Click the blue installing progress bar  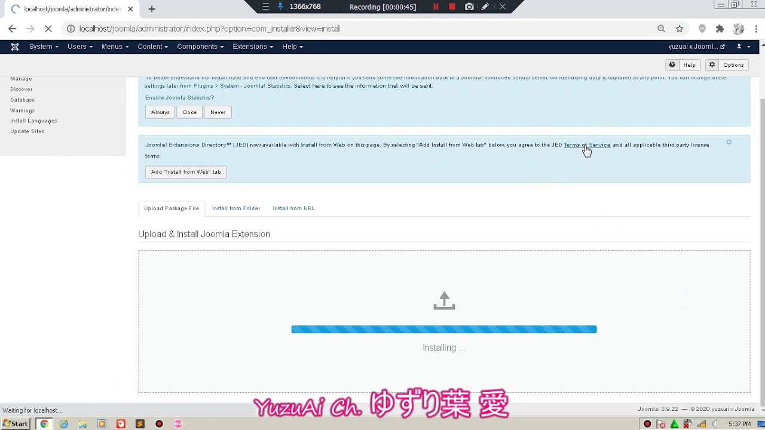coord(444,330)
